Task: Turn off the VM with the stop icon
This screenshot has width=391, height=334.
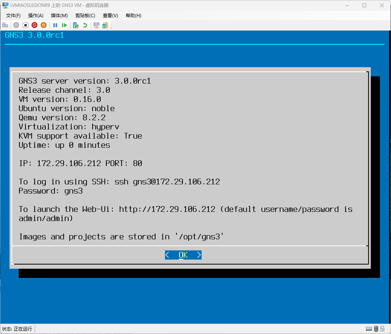Action: (26, 25)
